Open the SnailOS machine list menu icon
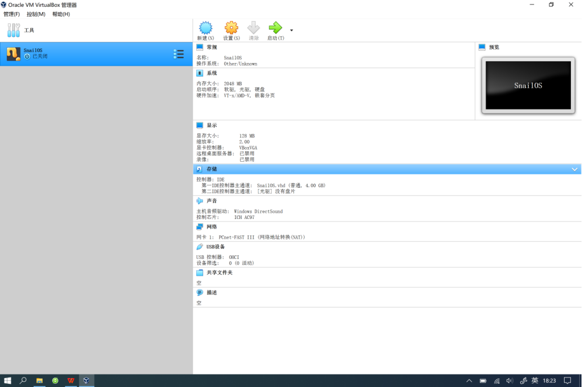Viewport: 582px width, 387px height. [178, 54]
